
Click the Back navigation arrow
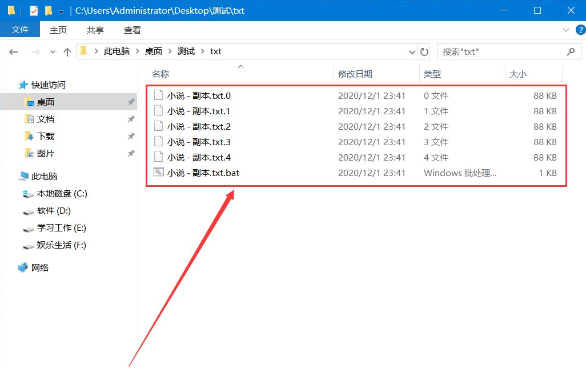click(14, 52)
